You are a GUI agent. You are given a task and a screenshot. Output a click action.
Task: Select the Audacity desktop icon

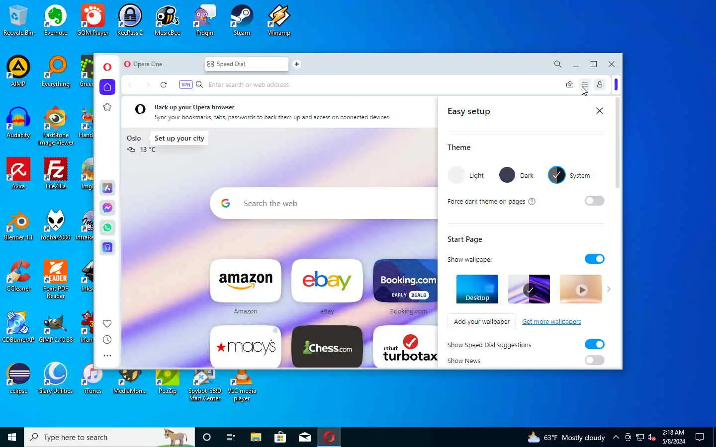(18, 123)
